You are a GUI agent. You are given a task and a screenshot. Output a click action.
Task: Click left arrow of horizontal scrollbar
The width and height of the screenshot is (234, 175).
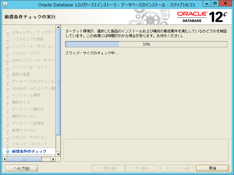(x=4, y=159)
